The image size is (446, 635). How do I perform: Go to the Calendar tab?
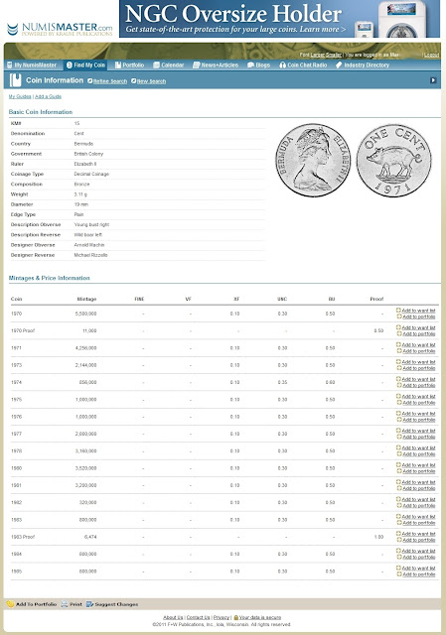[168, 64]
